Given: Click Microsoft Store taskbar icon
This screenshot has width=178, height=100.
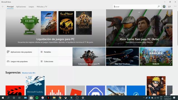Looking at the screenshot, I should coord(31,98).
